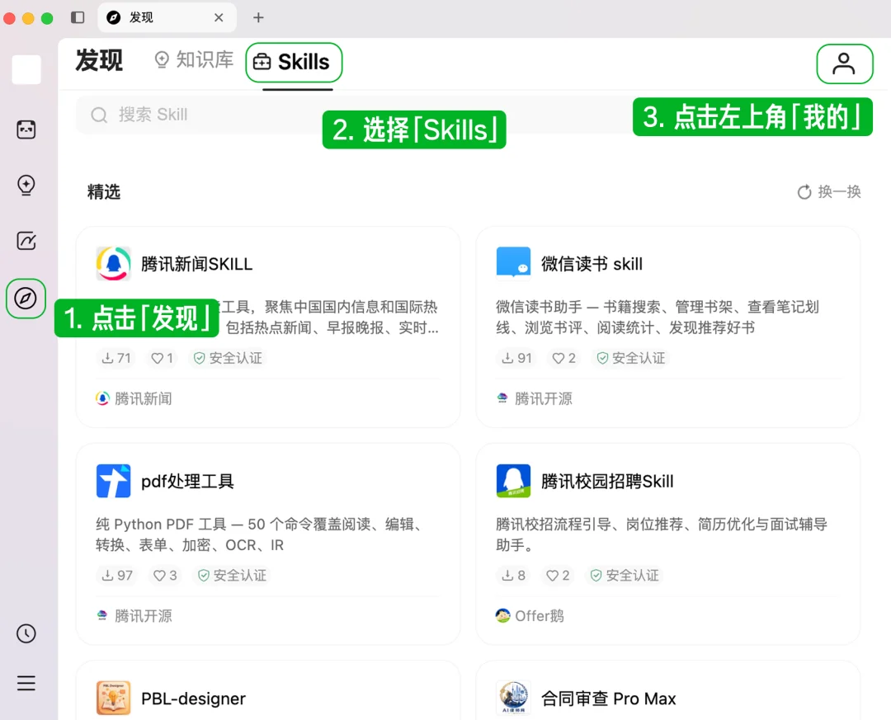Click 安全认证 badge on 腾讯校园招聘Skill card
This screenshot has width=891, height=720.
point(625,576)
